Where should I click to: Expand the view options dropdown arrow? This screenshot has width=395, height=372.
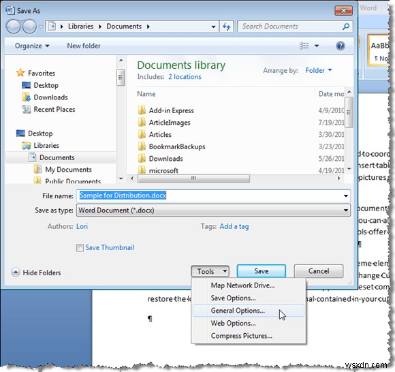pos(317,46)
